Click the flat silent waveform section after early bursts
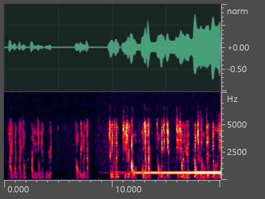The height and width of the screenshot is (199, 265). point(63,47)
